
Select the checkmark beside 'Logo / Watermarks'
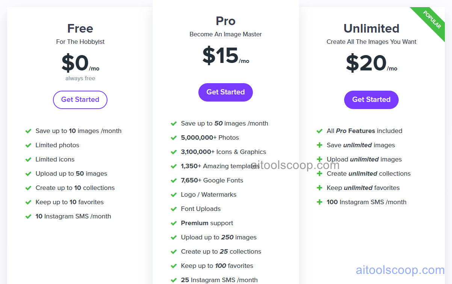coord(174,194)
